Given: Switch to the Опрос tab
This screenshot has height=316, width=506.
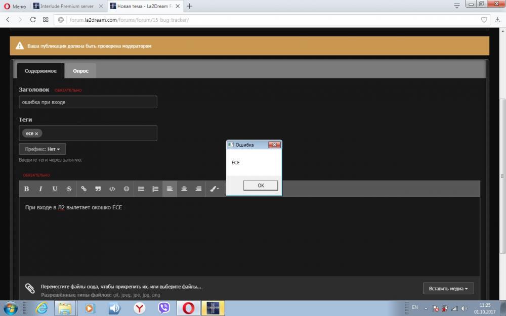Looking at the screenshot, I should click(x=80, y=71).
